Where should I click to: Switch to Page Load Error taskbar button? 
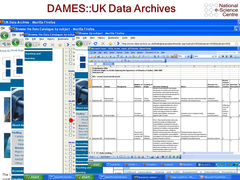coord(181,177)
